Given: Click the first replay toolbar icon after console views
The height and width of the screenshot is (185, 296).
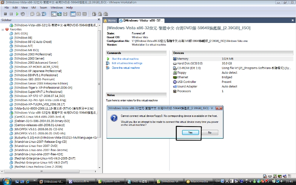Looking at the screenshot, I should click(94, 14).
